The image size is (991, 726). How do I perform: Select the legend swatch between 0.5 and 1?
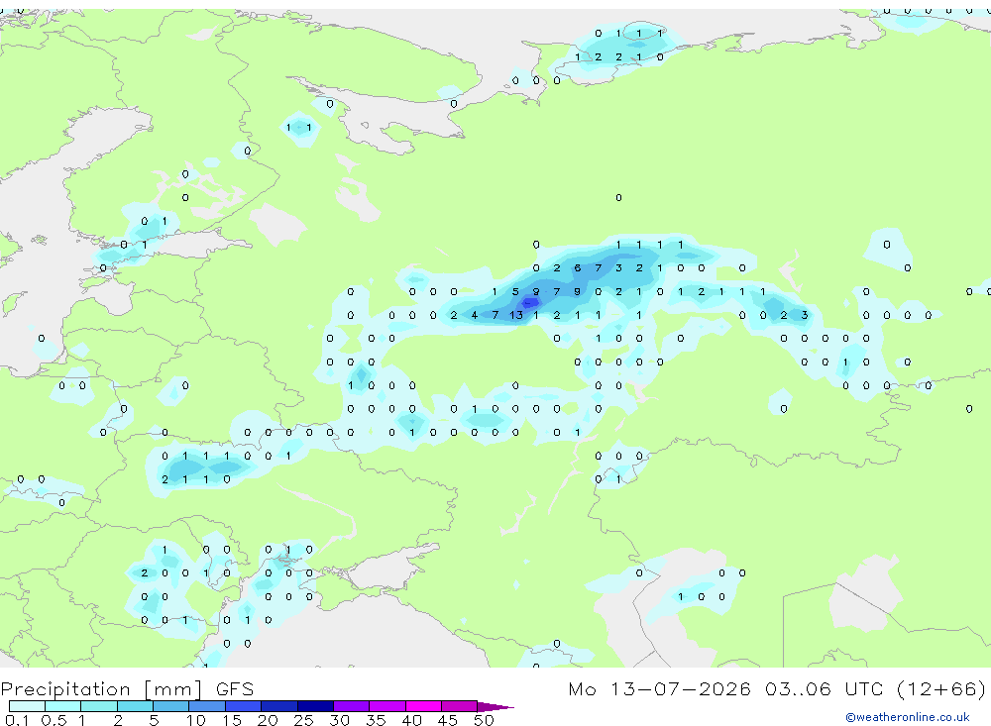click(x=62, y=706)
